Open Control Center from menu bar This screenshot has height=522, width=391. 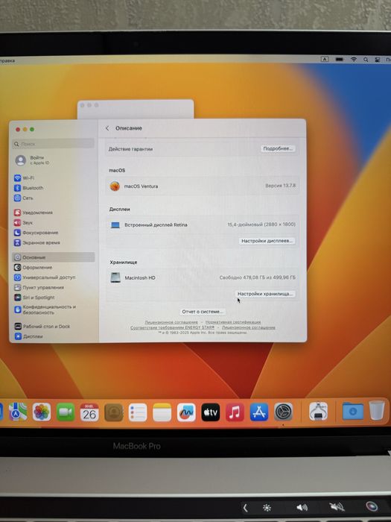[378, 60]
